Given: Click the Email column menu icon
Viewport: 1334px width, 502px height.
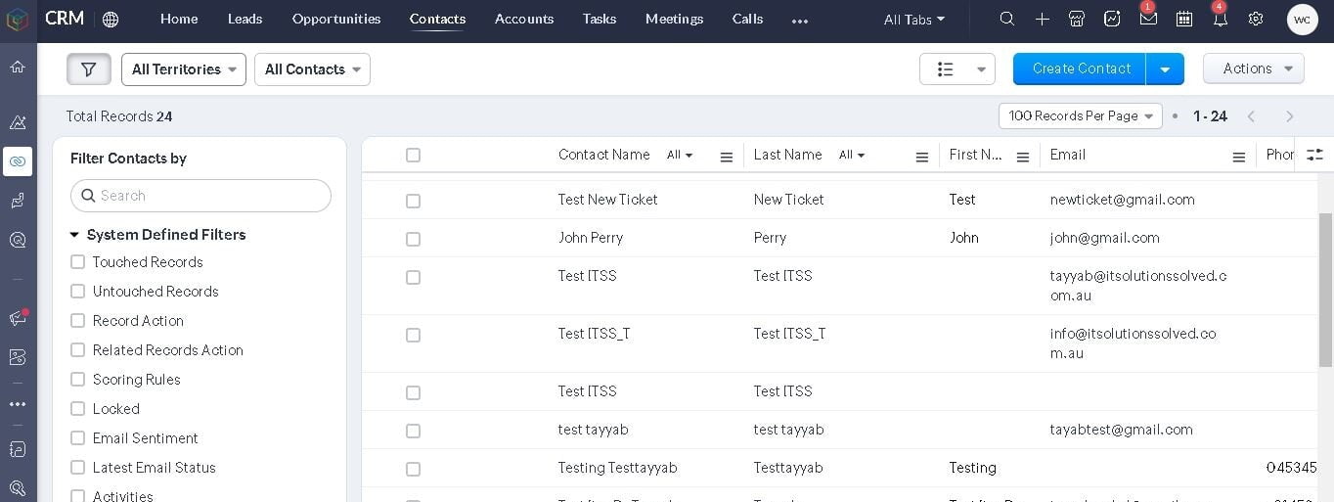Looking at the screenshot, I should pyautogui.click(x=1238, y=157).
